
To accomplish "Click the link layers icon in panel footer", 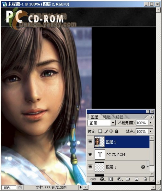I will [93, 179].
